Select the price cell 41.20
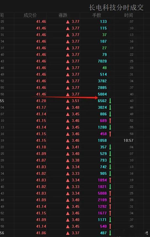The width and height of the screenshot is (150, 237). (x=41, y=101)
